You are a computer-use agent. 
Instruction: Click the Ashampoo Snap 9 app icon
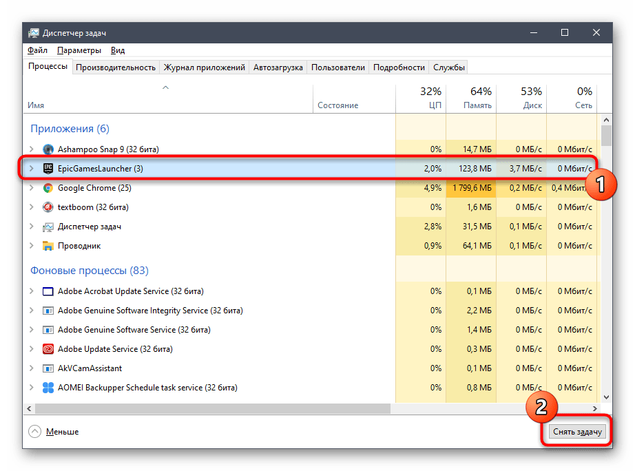(48, 149)
